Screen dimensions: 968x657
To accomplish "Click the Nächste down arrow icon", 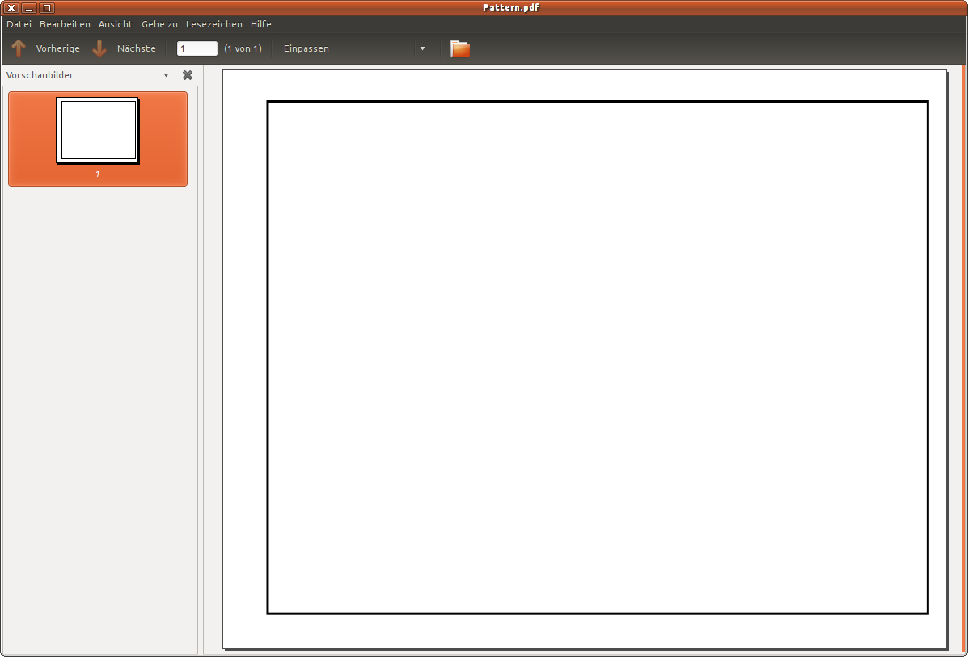I will 99,48.
